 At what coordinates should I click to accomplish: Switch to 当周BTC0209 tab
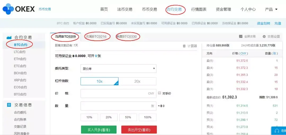click(65, 37)
